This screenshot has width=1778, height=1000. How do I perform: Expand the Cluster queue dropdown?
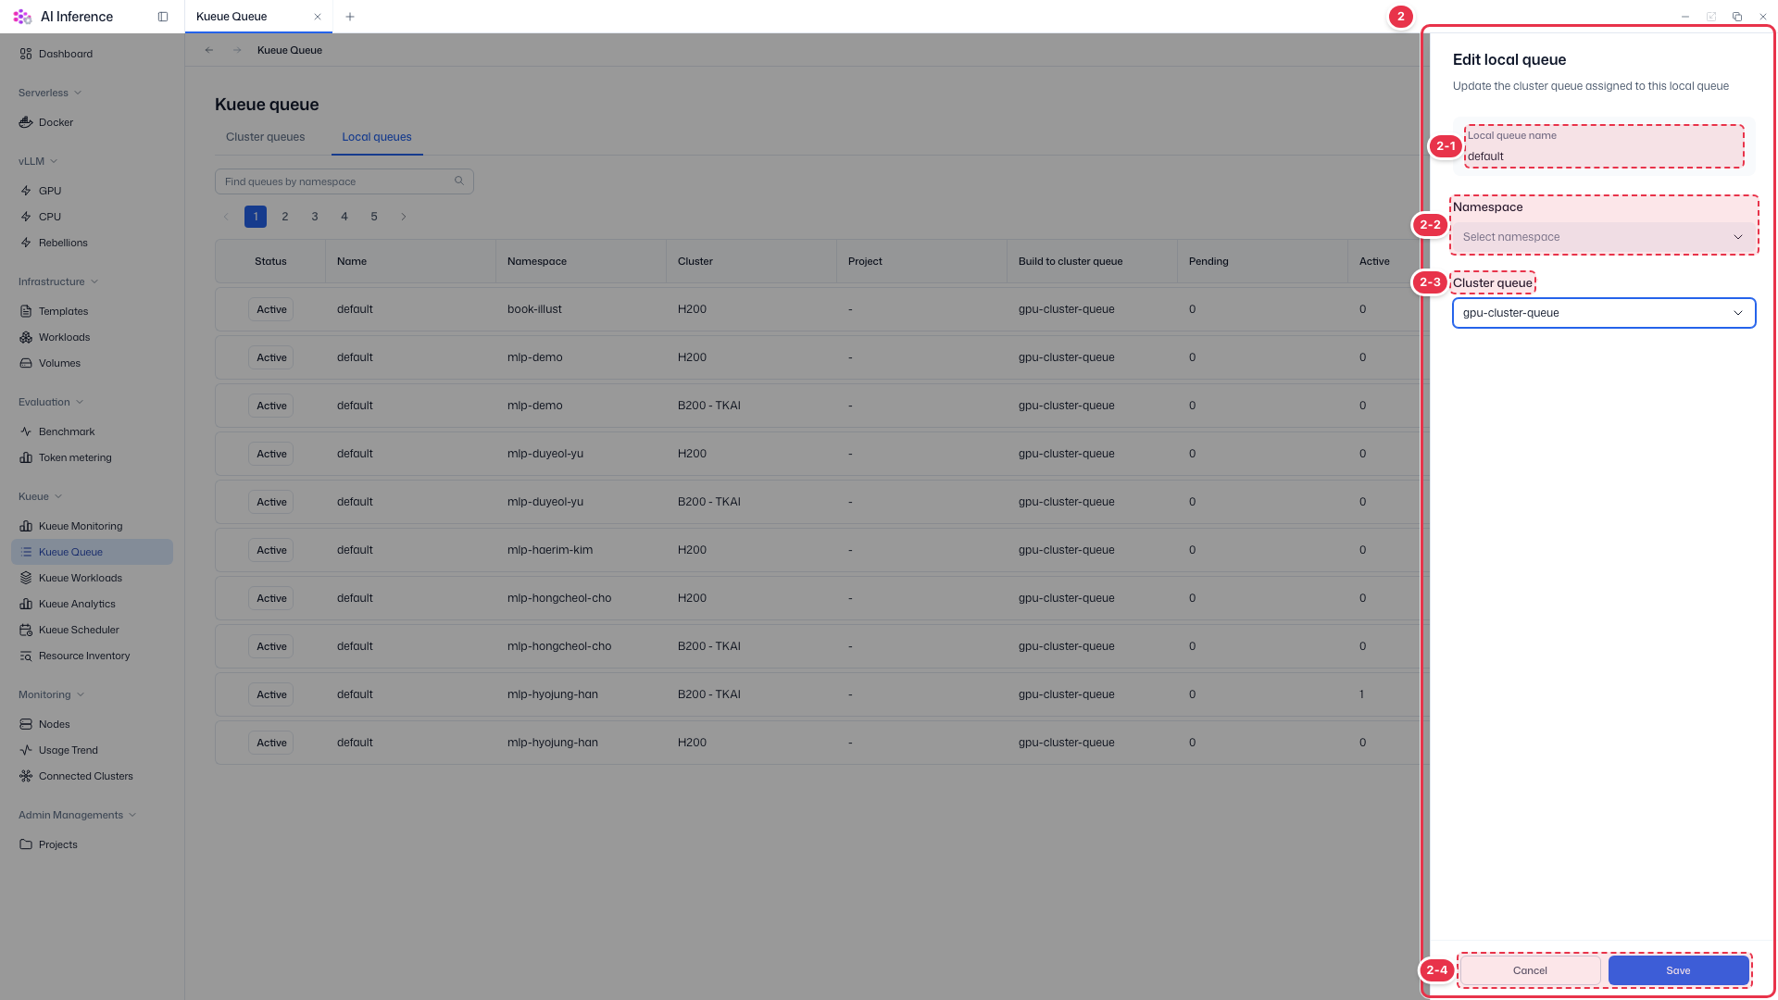click(x=1604, y=313)
